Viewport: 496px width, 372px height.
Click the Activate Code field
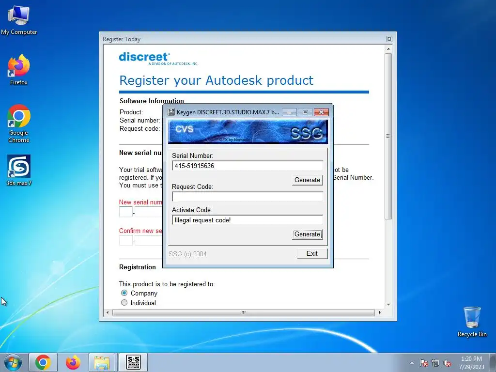click(248, 220)
